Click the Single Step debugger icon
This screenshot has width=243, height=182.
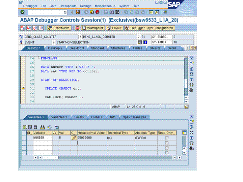pos(23,28)
